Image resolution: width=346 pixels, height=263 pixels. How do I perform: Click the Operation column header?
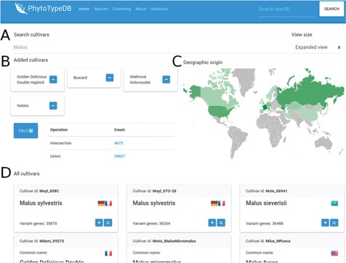(x=59, y=130)
